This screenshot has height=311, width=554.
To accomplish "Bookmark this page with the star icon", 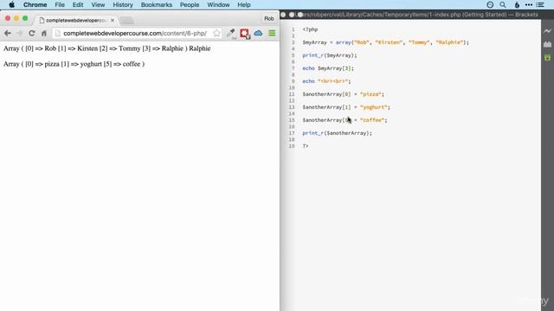I will click(x=216, y=33).
